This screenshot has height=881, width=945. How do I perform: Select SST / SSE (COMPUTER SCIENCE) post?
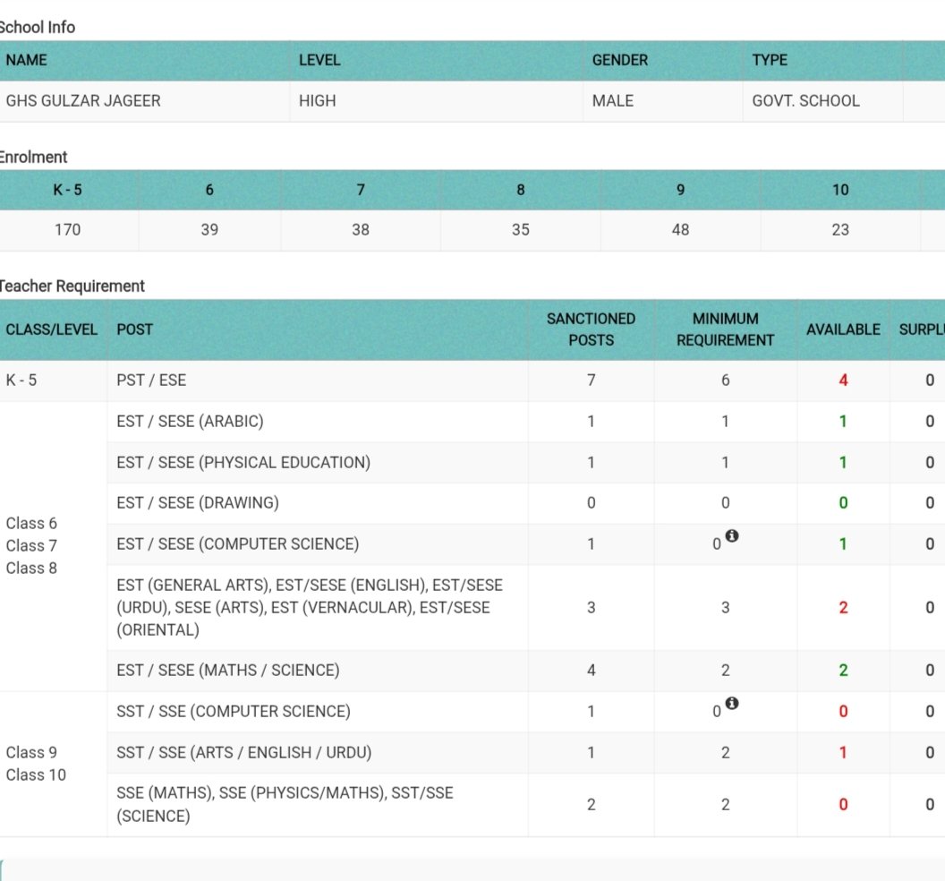pyautogui.click(x=234, y=712)
